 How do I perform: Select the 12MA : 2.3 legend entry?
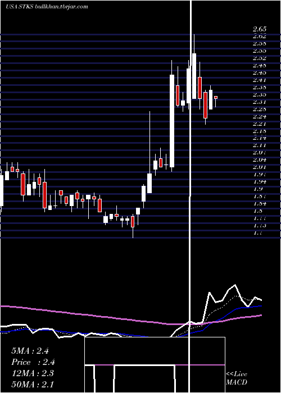coord(33,373)
